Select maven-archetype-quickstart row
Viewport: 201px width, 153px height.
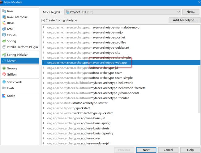click(x=121, y=47)
